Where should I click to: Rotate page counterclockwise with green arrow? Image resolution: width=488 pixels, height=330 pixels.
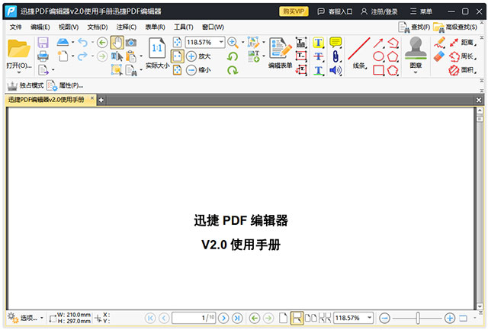pos(233,56)
